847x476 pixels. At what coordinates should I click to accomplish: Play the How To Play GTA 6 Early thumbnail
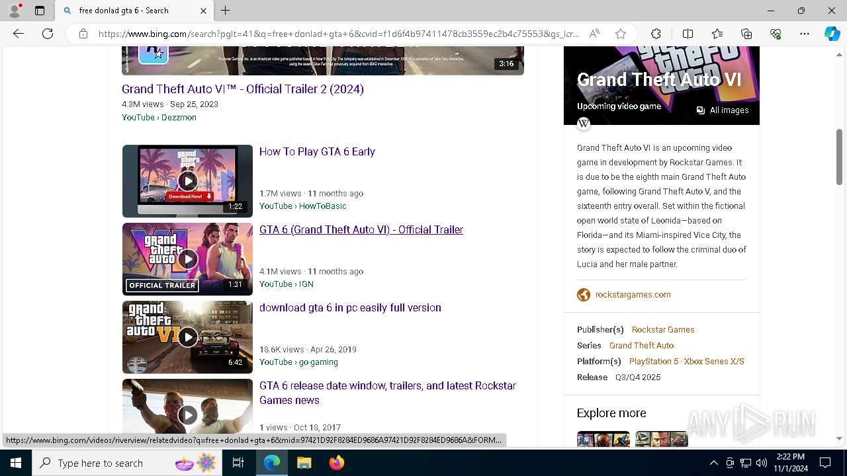(x=187, y=181)
